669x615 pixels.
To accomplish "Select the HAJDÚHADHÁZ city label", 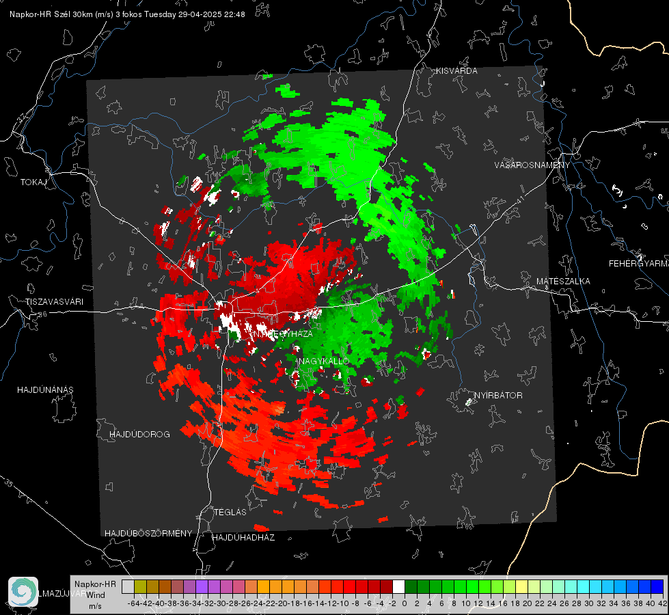I will [243, 538].
